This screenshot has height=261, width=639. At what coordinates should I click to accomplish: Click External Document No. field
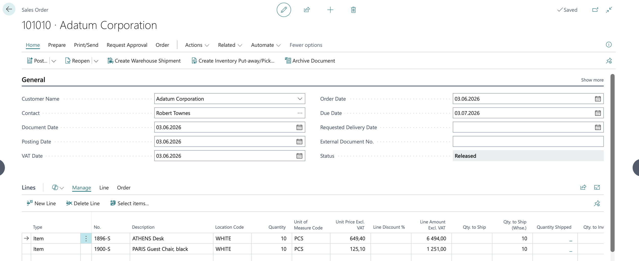coord(528,142)
